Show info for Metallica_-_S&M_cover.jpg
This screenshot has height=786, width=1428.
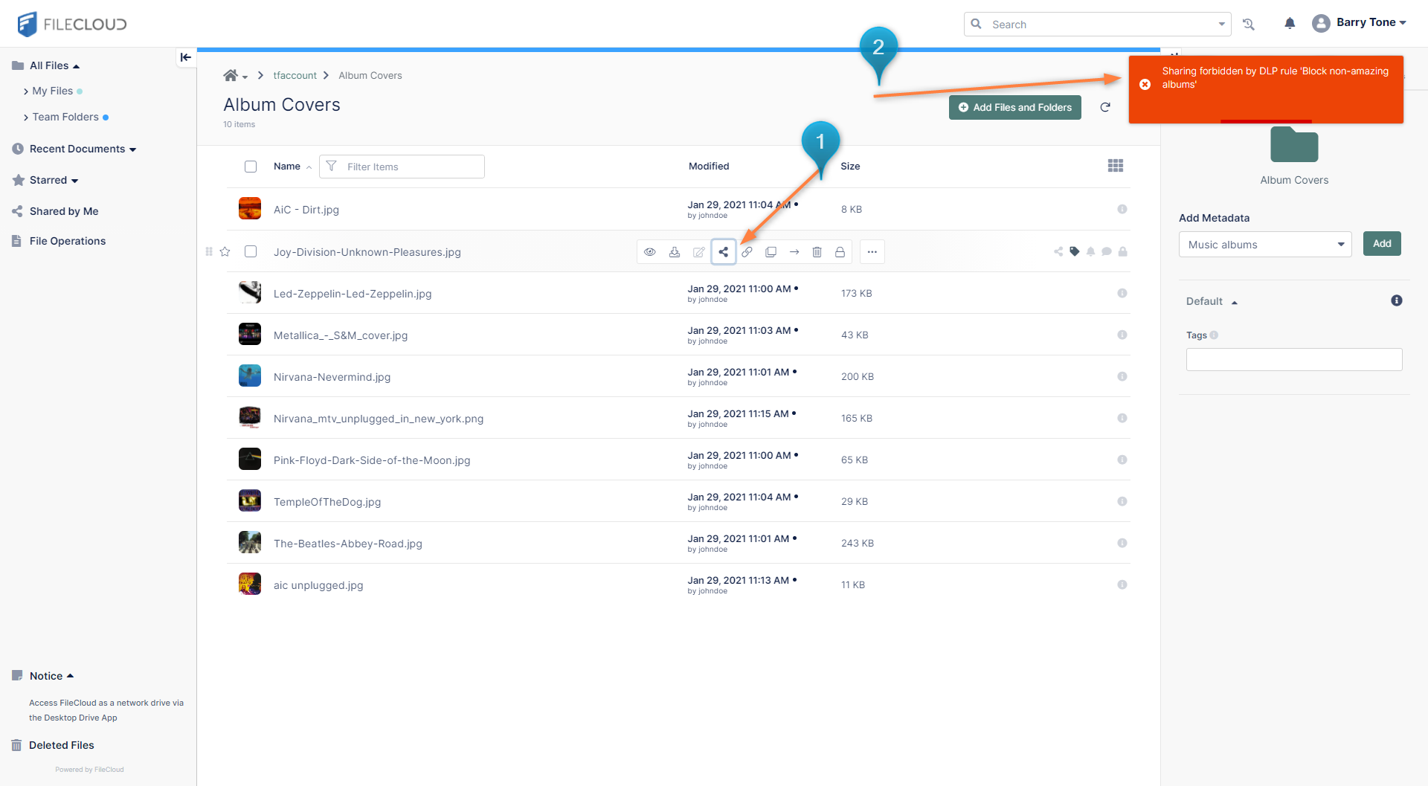(1122, 335)
